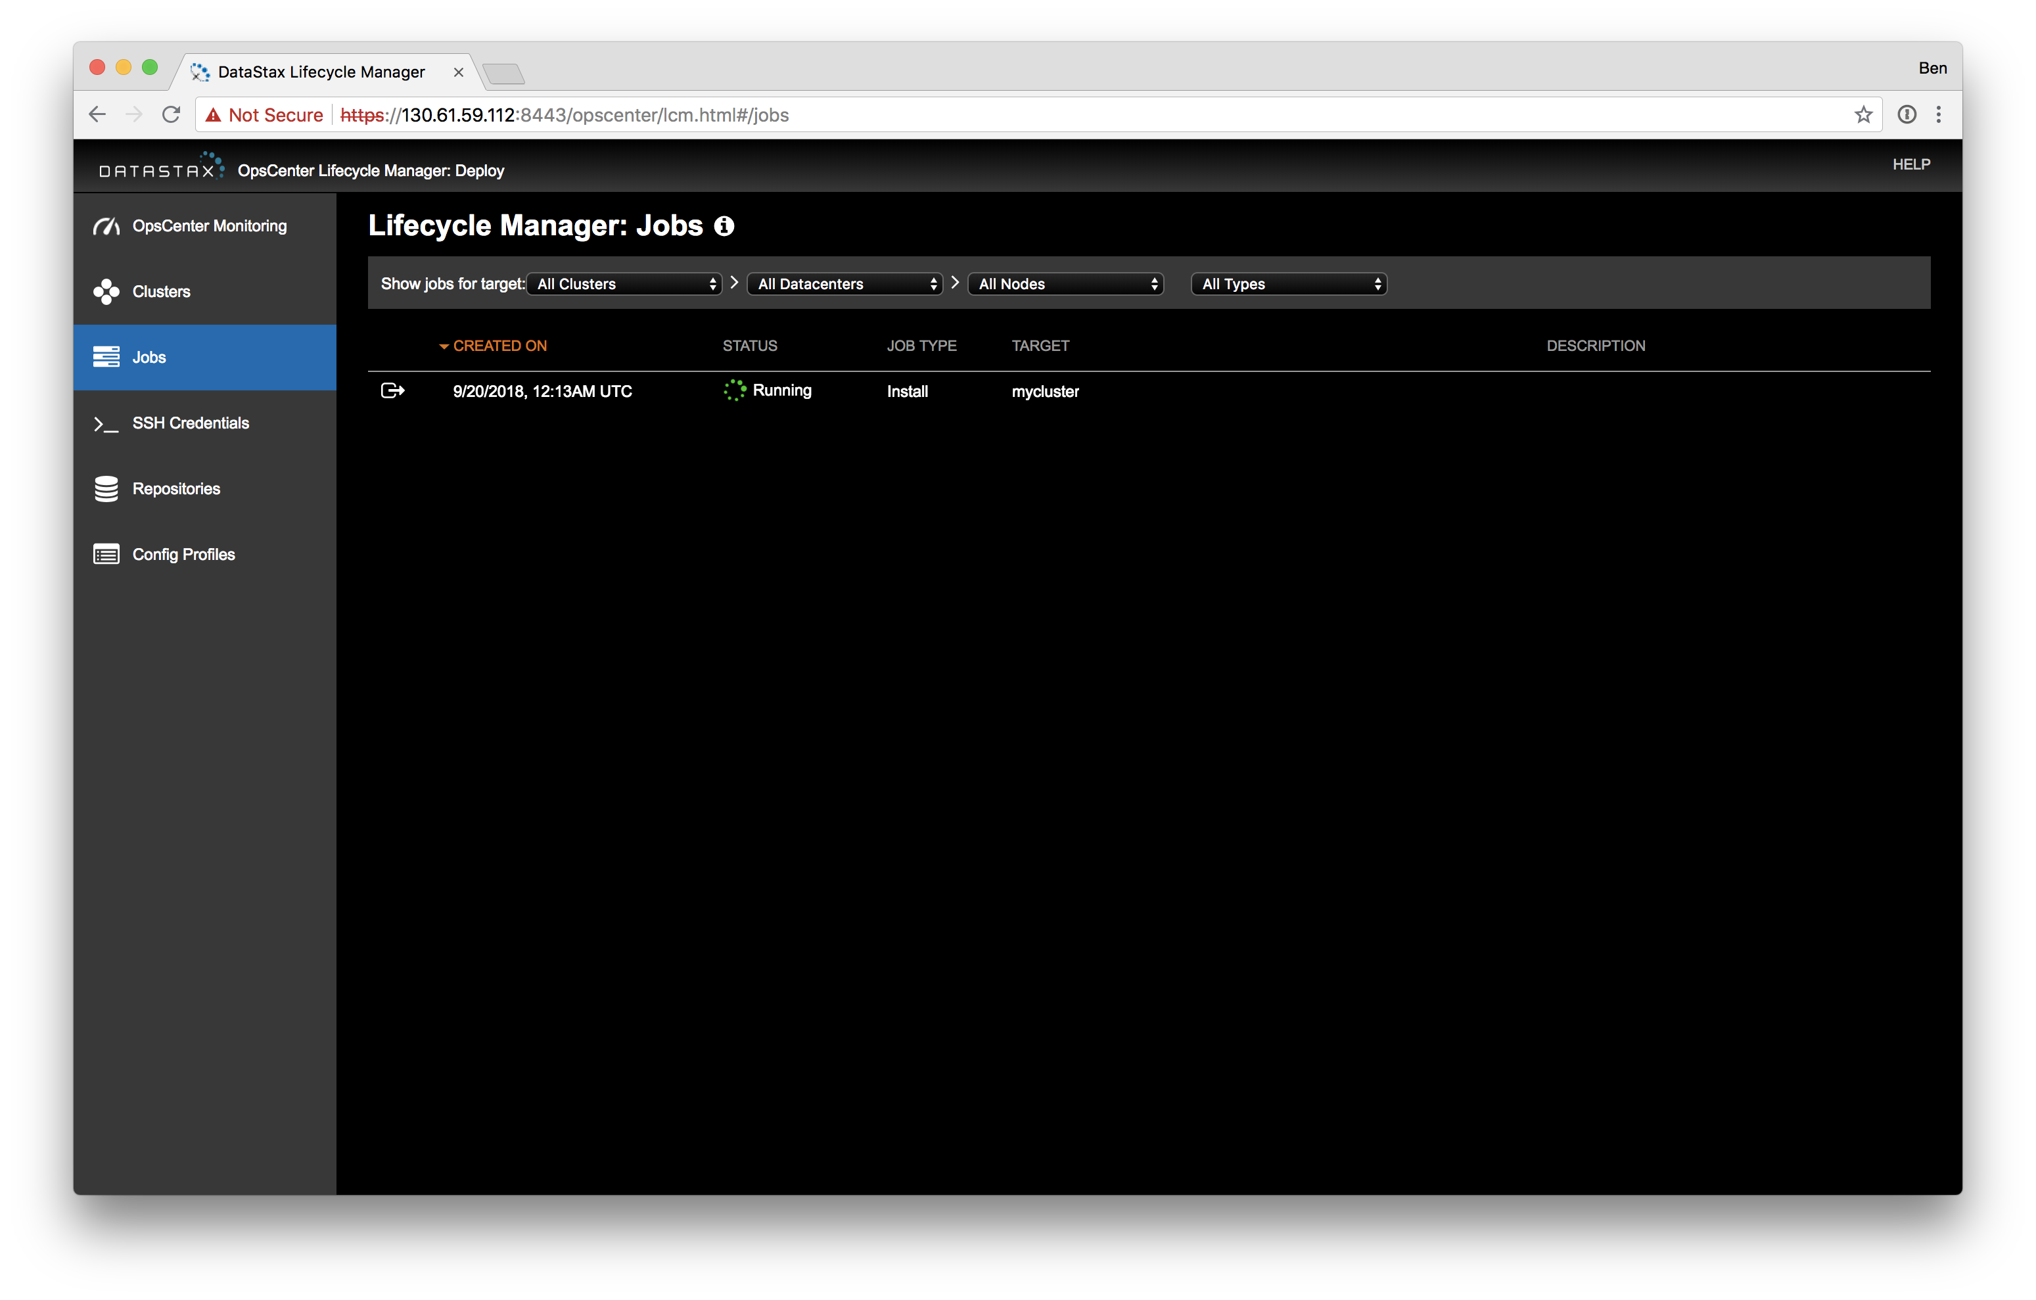The height and width of the screenshot is (1300, 2036).
Task: Click the OpsCenter Monitoring gauge icon
Action: pos(106,226)
